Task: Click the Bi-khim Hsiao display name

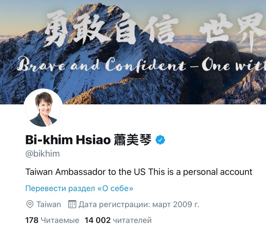Action: click(x=68, y=140)
